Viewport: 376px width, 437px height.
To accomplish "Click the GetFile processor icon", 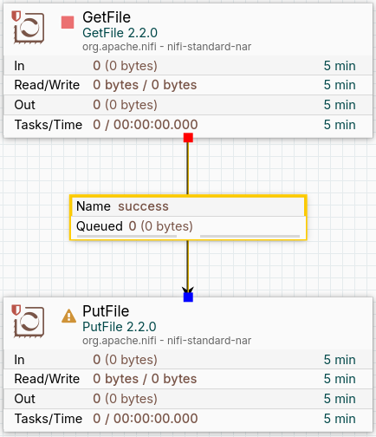I will pos(29,28).
